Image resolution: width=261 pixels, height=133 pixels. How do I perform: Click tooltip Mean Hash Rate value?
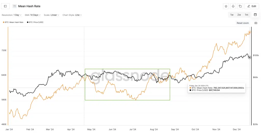click(x=229, y=88)
